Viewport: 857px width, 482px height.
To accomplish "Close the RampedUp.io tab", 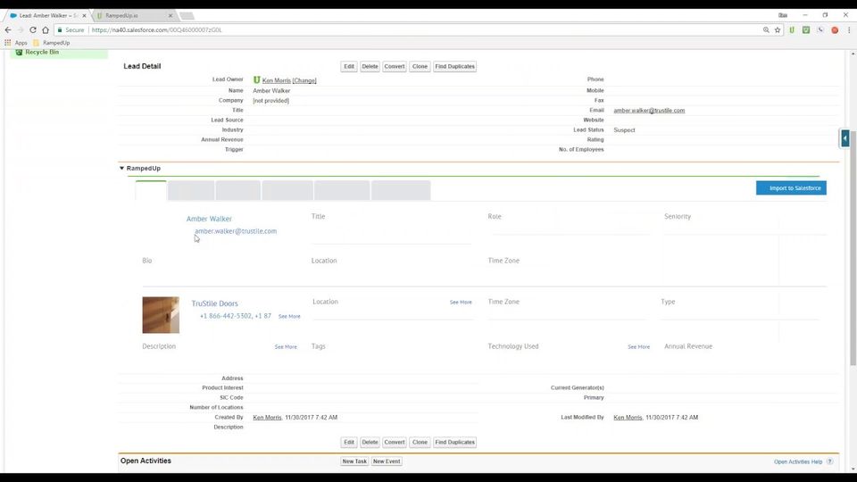I will click(171, 16).
